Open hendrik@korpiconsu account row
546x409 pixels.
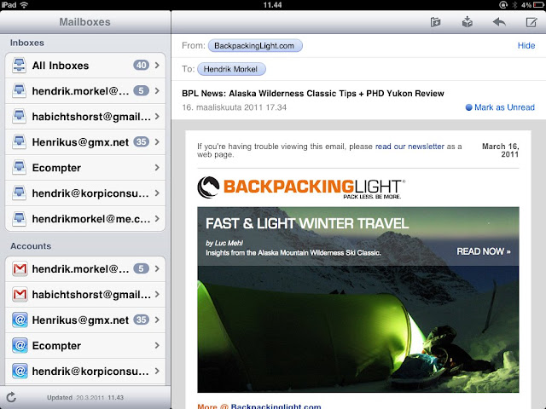point(85,372)
